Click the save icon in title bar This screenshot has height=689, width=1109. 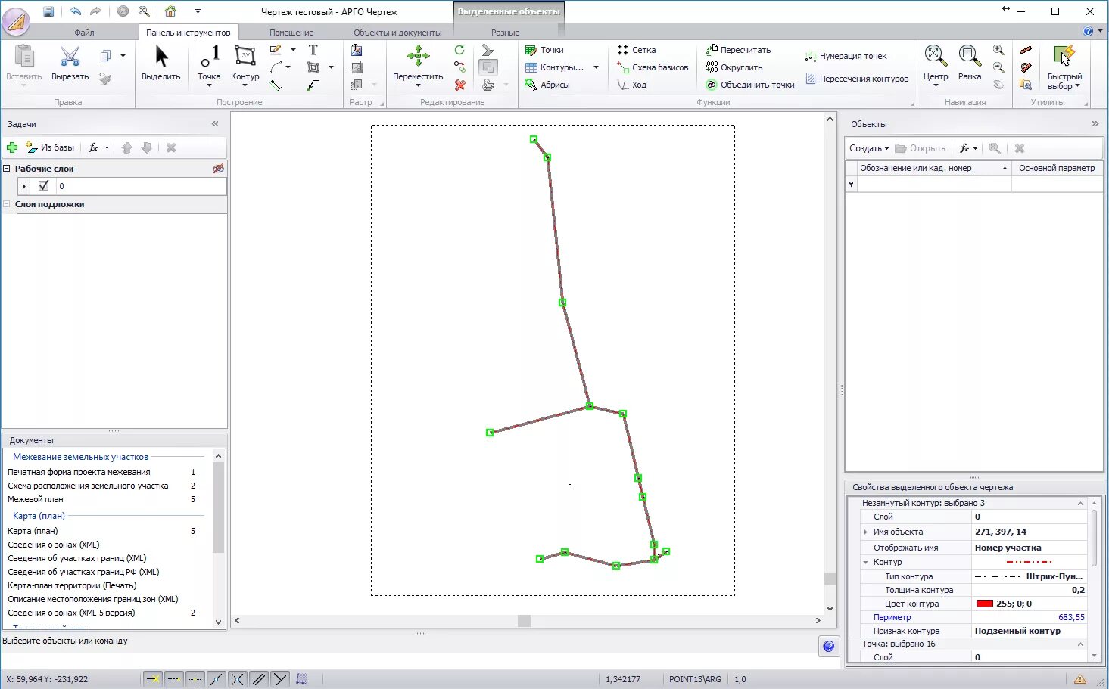(x=48, y=11)
